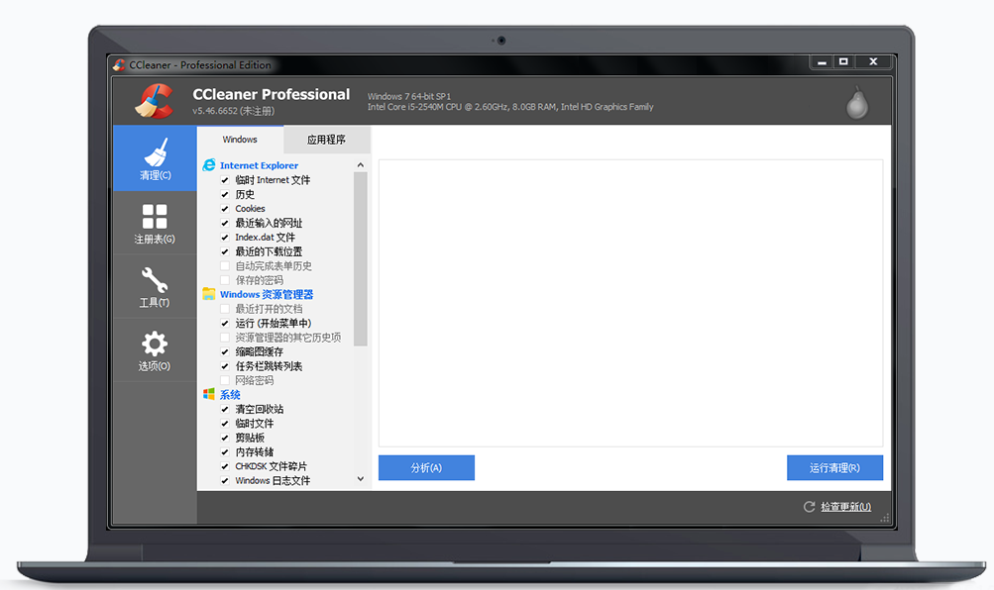Image resolution: width=994 pixels, height=590 pixels.
Task: Click the 分析(A) analyze button
Action: [x=426, y=468]
